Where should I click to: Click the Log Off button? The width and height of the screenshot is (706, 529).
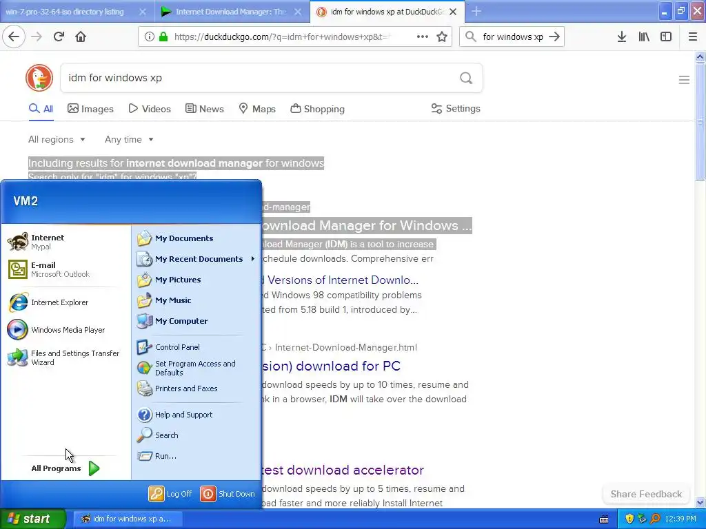170,494
